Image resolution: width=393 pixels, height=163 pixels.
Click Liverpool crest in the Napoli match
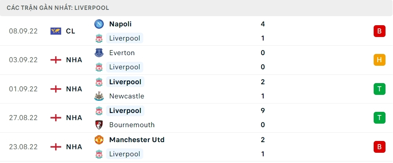(99, 38)
